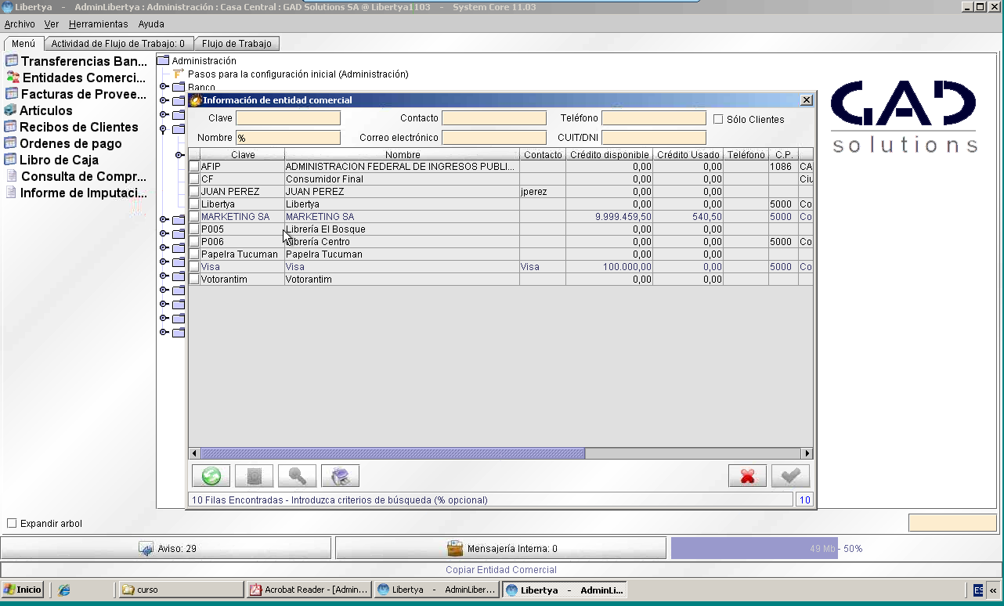Open the Consulta de Compras report icon
Screen dimensions: 1004x606
(12, 176)
